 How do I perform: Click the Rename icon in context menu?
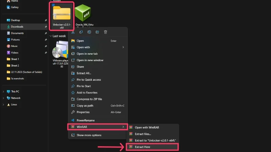click(x=89, y=32)
